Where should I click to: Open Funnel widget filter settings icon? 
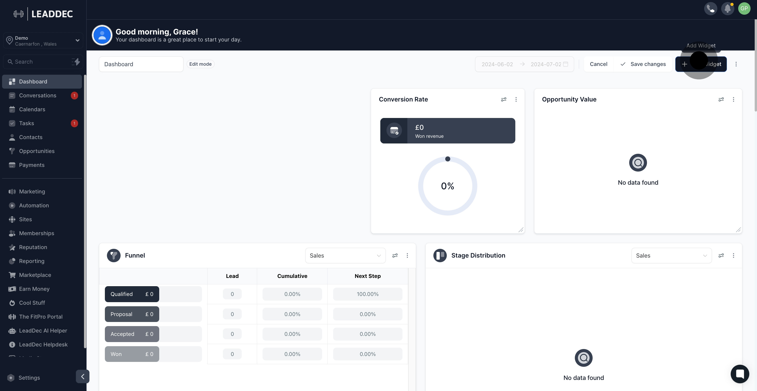395,256
